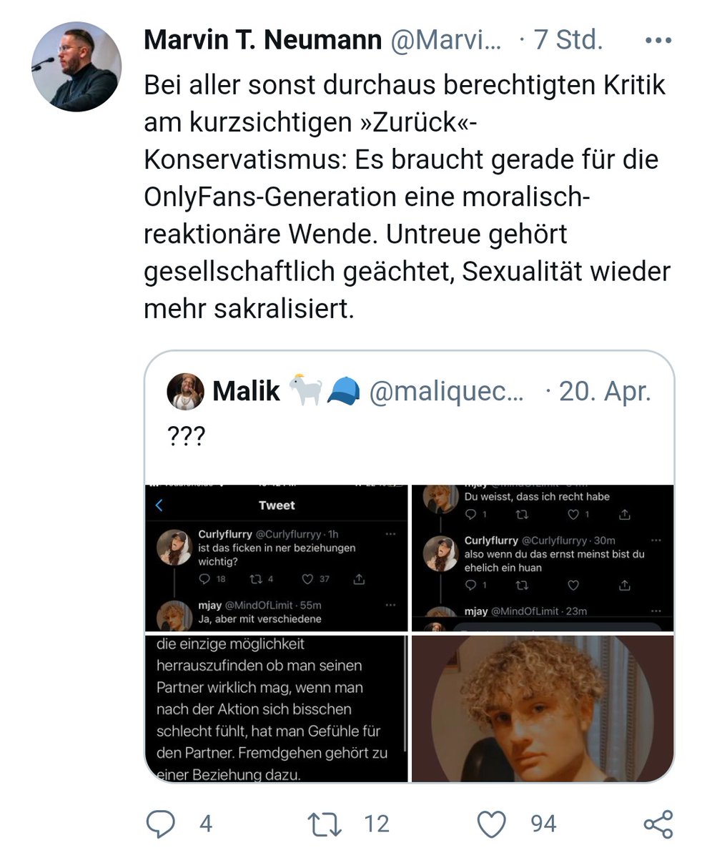This screenshot has height=858, width=707.
Task: Open Marvin T. Neumann's profile picture
Action: coord(76,66)
